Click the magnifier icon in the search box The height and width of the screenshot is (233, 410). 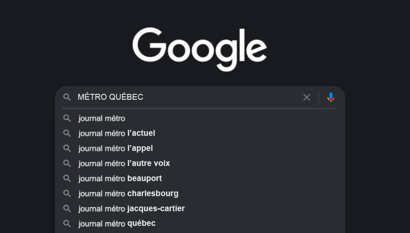(67, 97)
